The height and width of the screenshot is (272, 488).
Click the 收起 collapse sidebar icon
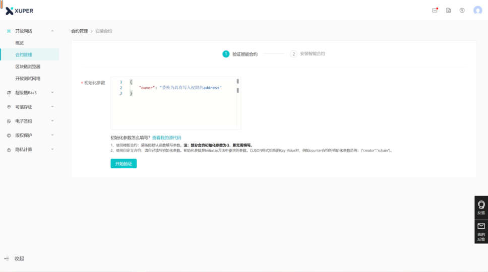tap(7, 258)
